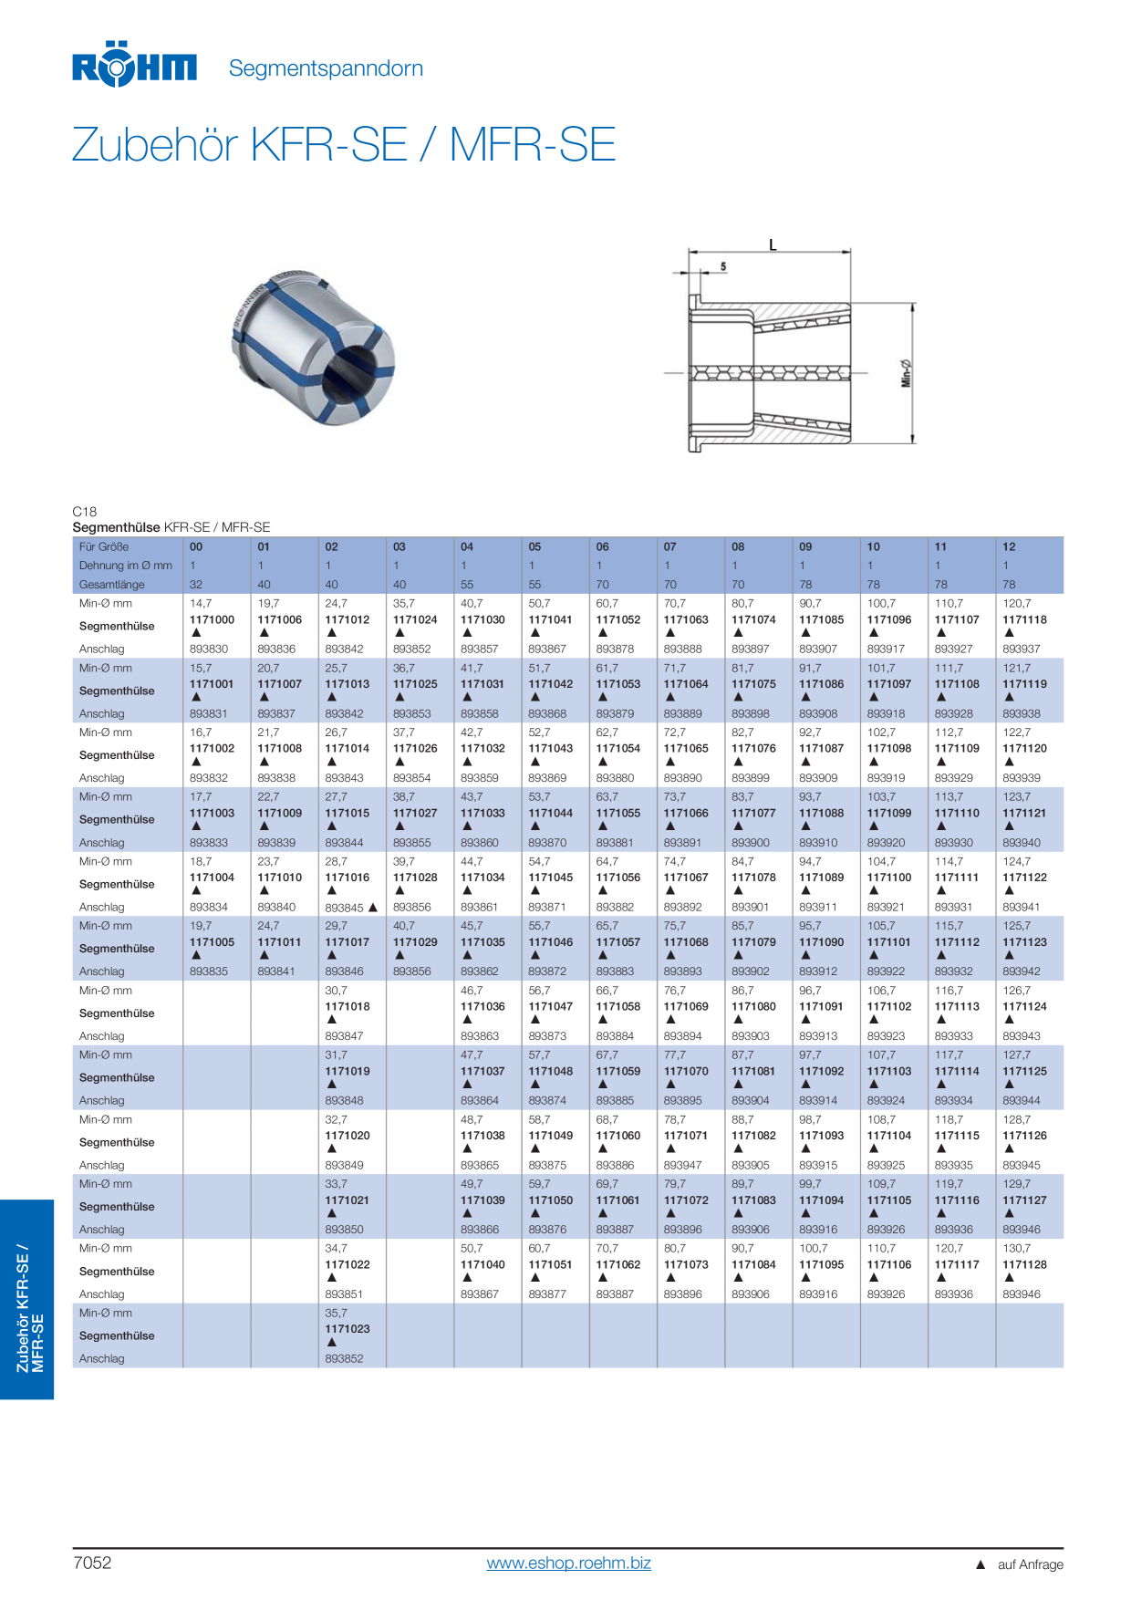Click the C18 label above the table

point(85,512)
